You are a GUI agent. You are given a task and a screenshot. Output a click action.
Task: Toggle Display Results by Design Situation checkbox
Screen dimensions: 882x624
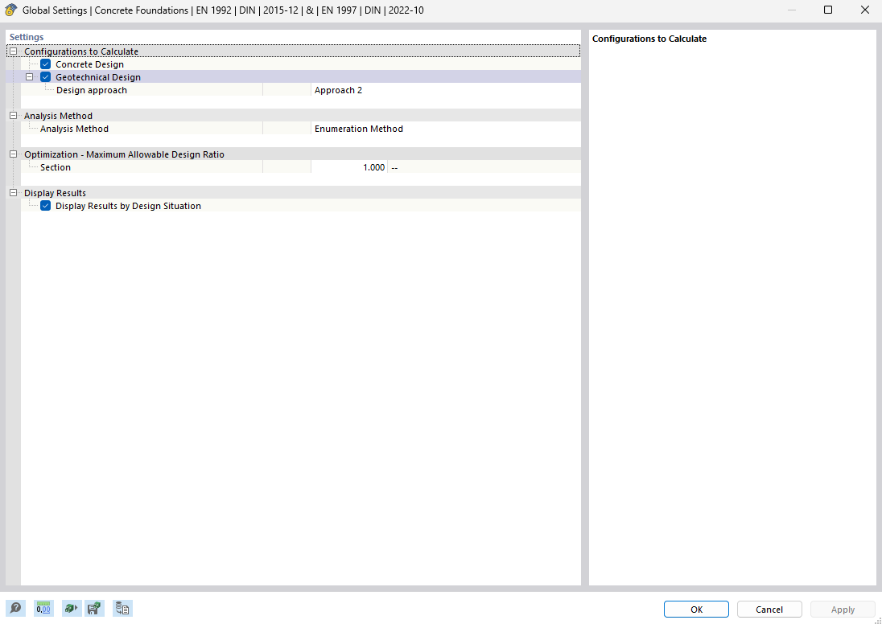pyautogui.click(x=46, y=206)
